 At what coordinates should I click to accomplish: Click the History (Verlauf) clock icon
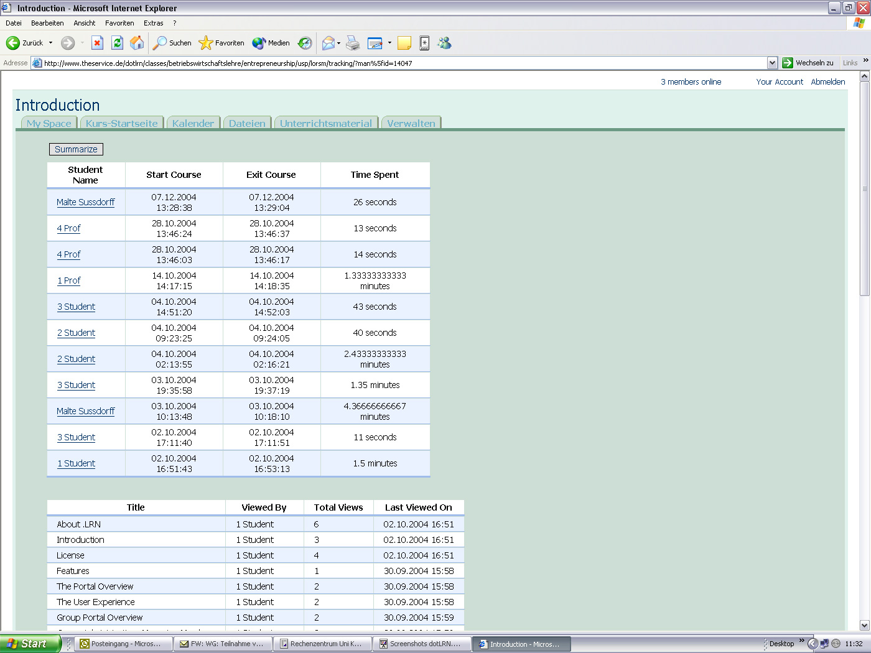point(305,43)
